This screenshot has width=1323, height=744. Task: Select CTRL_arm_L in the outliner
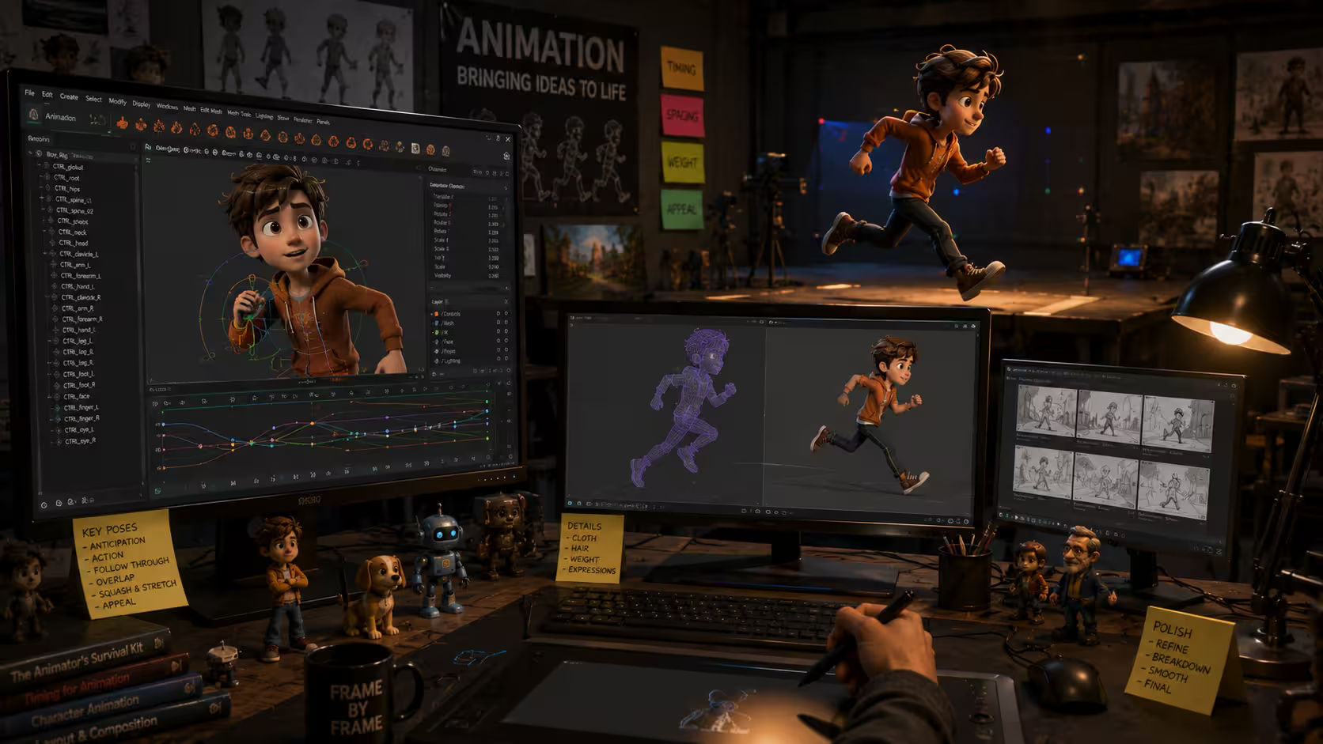[x=75, y=265]
